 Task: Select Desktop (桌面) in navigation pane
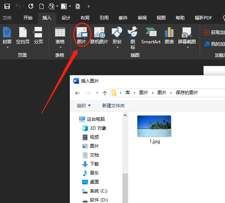[94, 182]
